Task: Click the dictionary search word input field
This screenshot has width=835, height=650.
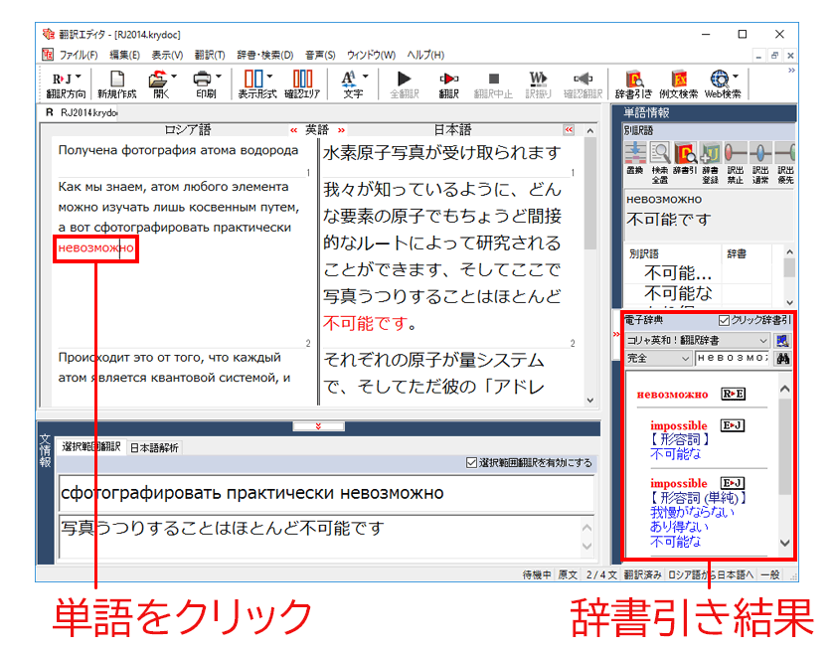Action: [734, 359]
